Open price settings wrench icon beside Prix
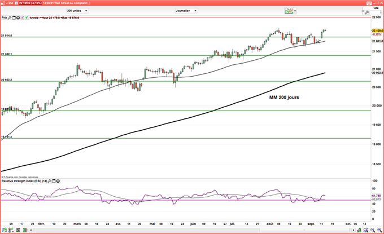This screenshot has width=384, height=234. [10, 18]
